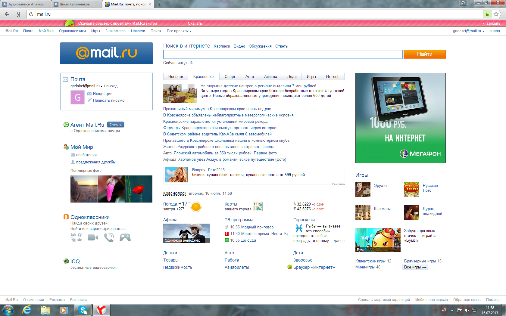
Task: Click the volume speaker tray icon
Action: pyautogui.click(x=467, y=310)
